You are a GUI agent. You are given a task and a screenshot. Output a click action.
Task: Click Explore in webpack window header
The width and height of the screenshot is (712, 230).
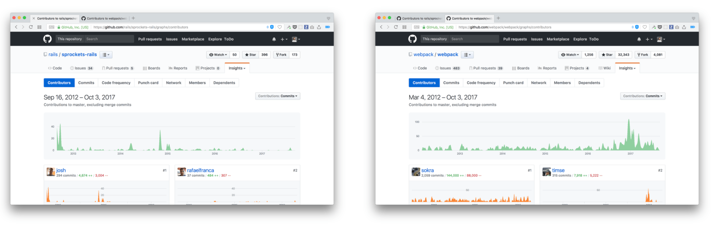pos(580,39)
